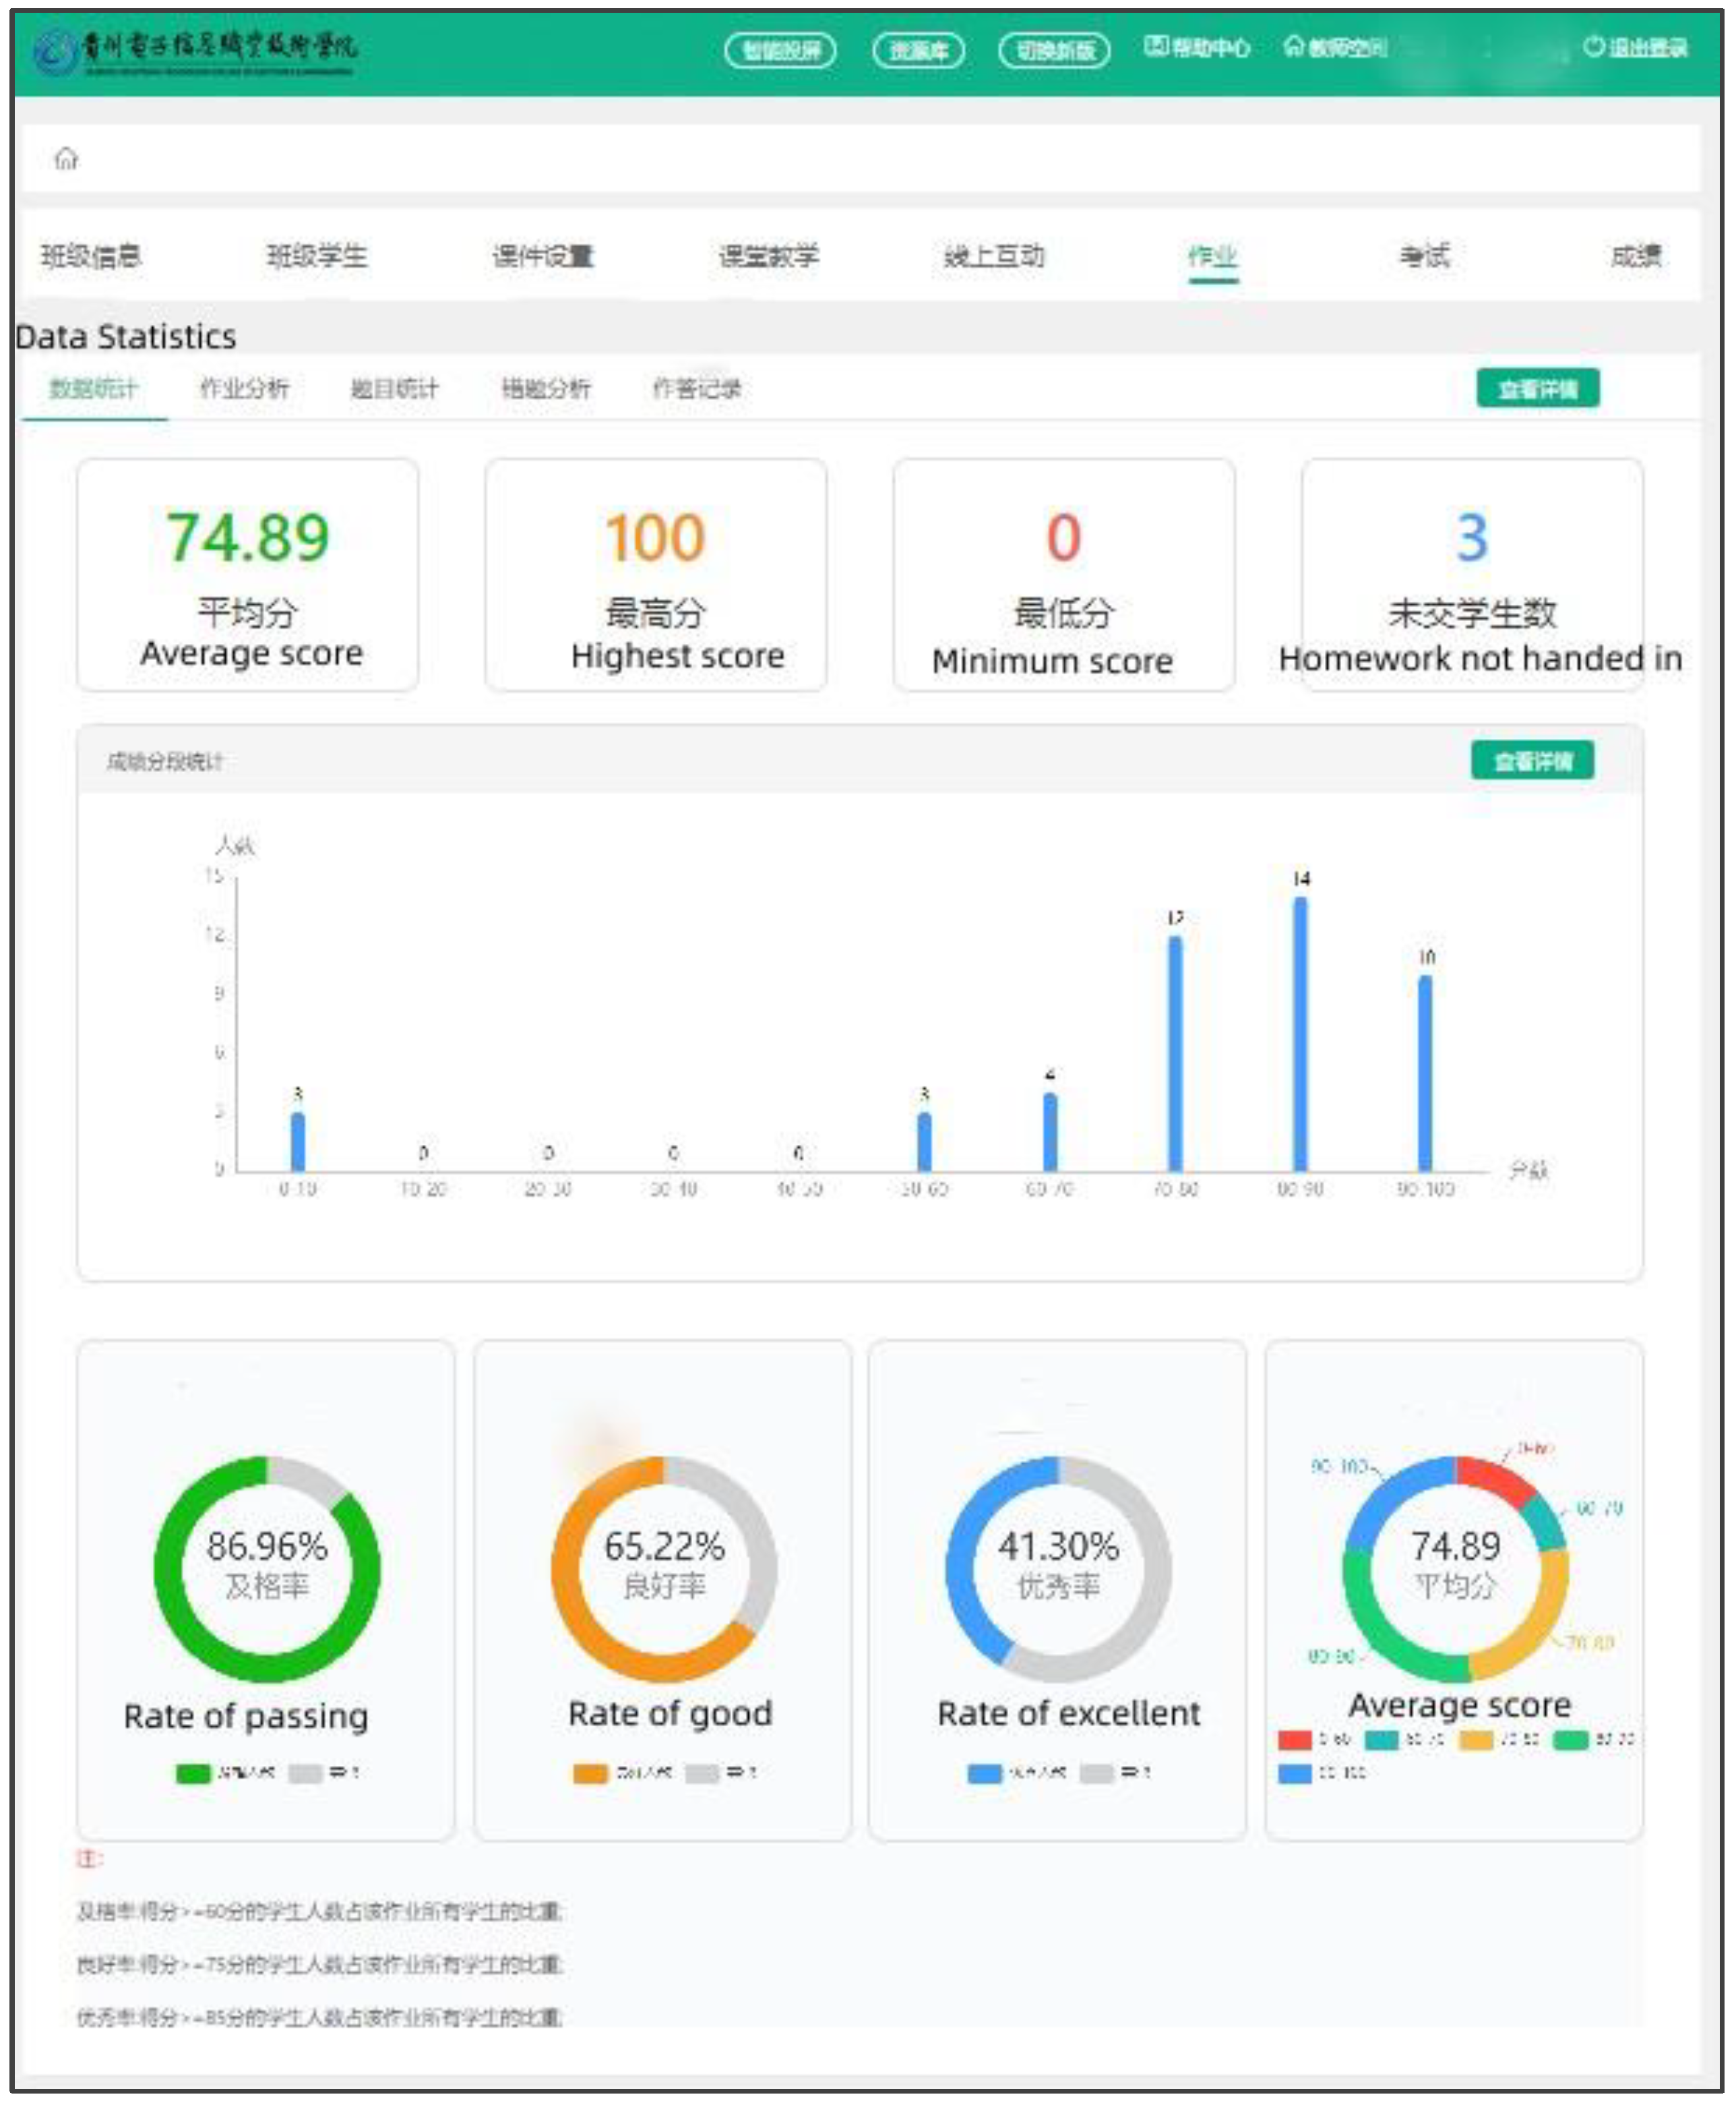Viewport: 1736px width, 2103px height.
Task: Click 查看详情 button beside sub-tabs
Action: pos(1538,388)
